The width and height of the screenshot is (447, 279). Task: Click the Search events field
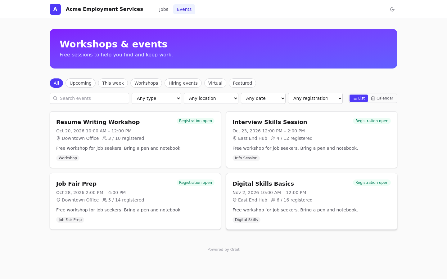click(89, 98)
